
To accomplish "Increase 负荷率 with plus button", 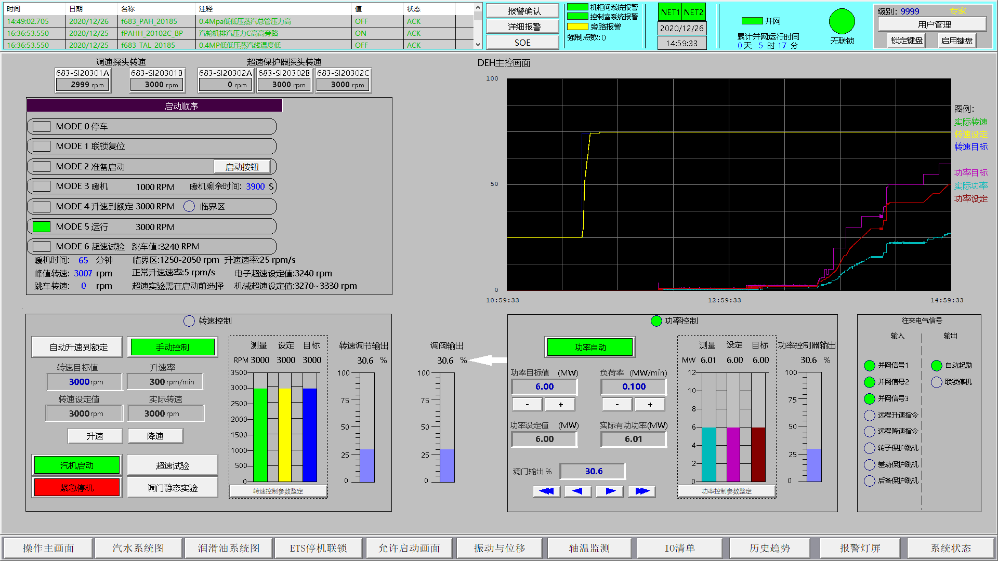I will 650,404.
